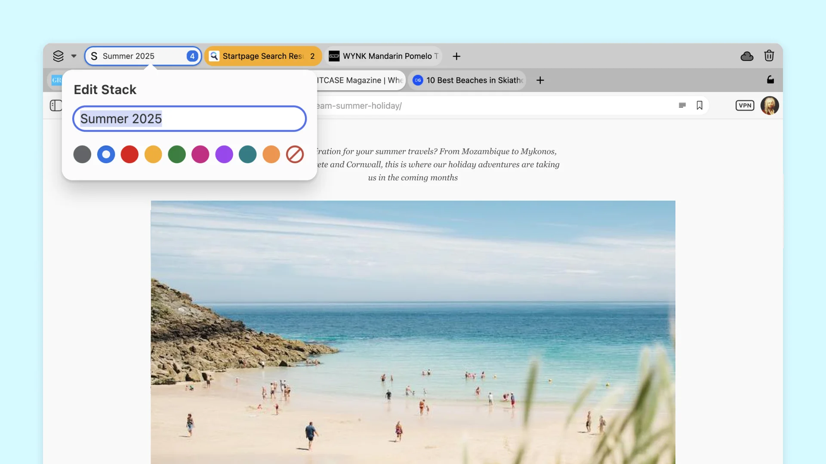Click the VPN badge next to the avatar

pyautogui.click(x=745, y=106)
